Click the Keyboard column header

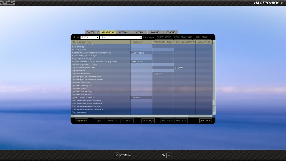pos(141,42)
